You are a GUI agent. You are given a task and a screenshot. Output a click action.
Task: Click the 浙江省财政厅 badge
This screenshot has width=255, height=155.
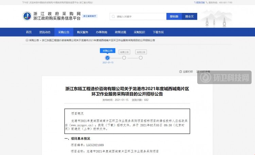point(90,16)
